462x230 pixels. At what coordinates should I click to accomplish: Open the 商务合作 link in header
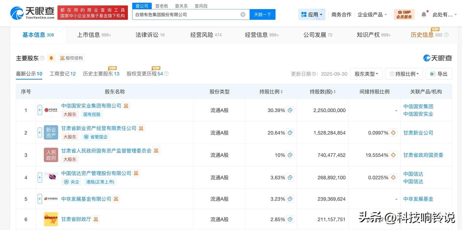point(341,14)
